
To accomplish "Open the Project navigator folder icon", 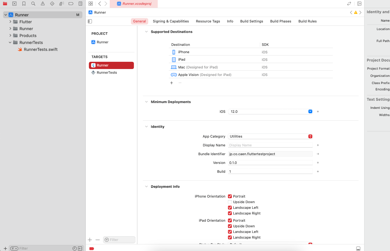I will point(5,4).
